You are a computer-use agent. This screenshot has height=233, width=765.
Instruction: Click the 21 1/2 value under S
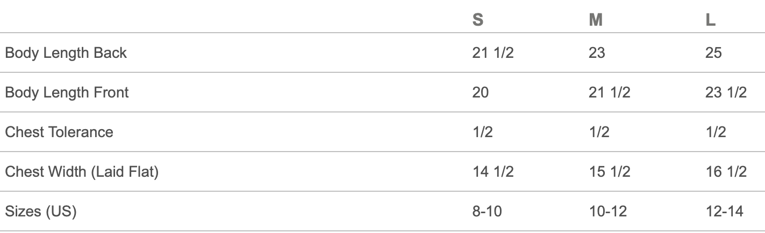pyautogui.click(x=493, y=52)
